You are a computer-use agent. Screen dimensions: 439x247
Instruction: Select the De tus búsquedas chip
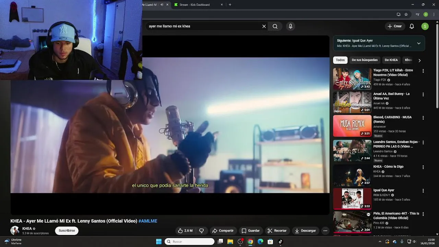pos(365,60)
